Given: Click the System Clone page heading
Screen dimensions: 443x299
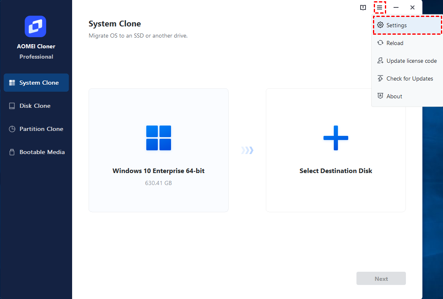Looking at the screenshot, I should tap(115, 24).
